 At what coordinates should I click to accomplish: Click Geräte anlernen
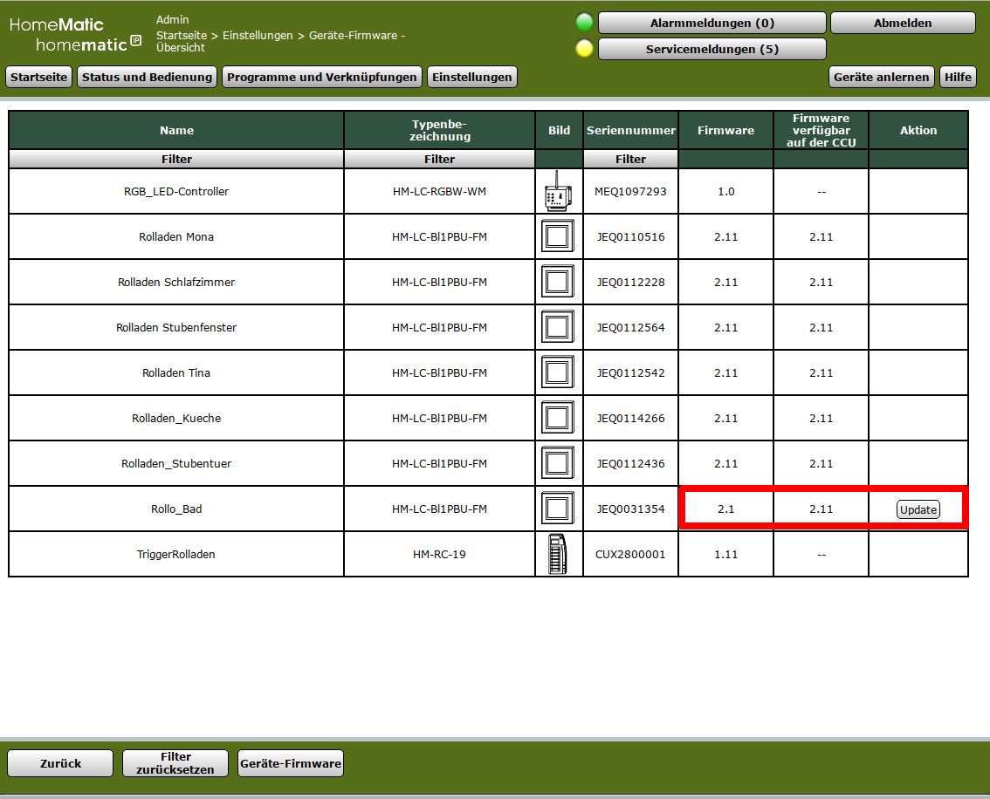click(x=882, y=77)
